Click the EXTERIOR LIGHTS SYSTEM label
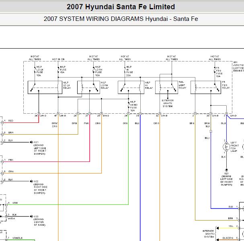 click(x=168, y=103)
